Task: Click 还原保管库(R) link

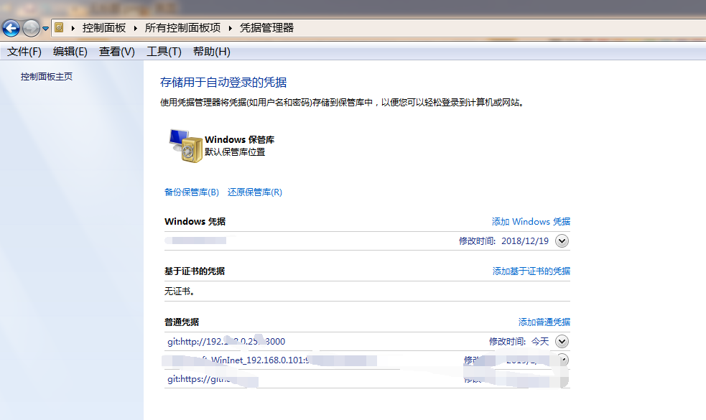Action: 255,192
